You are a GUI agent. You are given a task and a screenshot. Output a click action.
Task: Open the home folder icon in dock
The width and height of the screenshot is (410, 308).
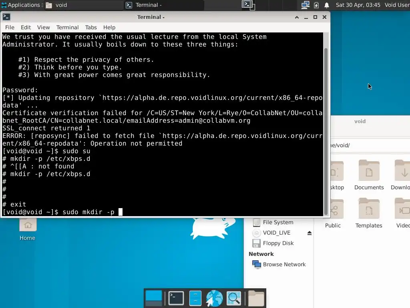(x=256, y=298)
